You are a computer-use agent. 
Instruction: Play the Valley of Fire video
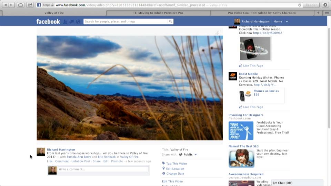(x=130, y=88)
